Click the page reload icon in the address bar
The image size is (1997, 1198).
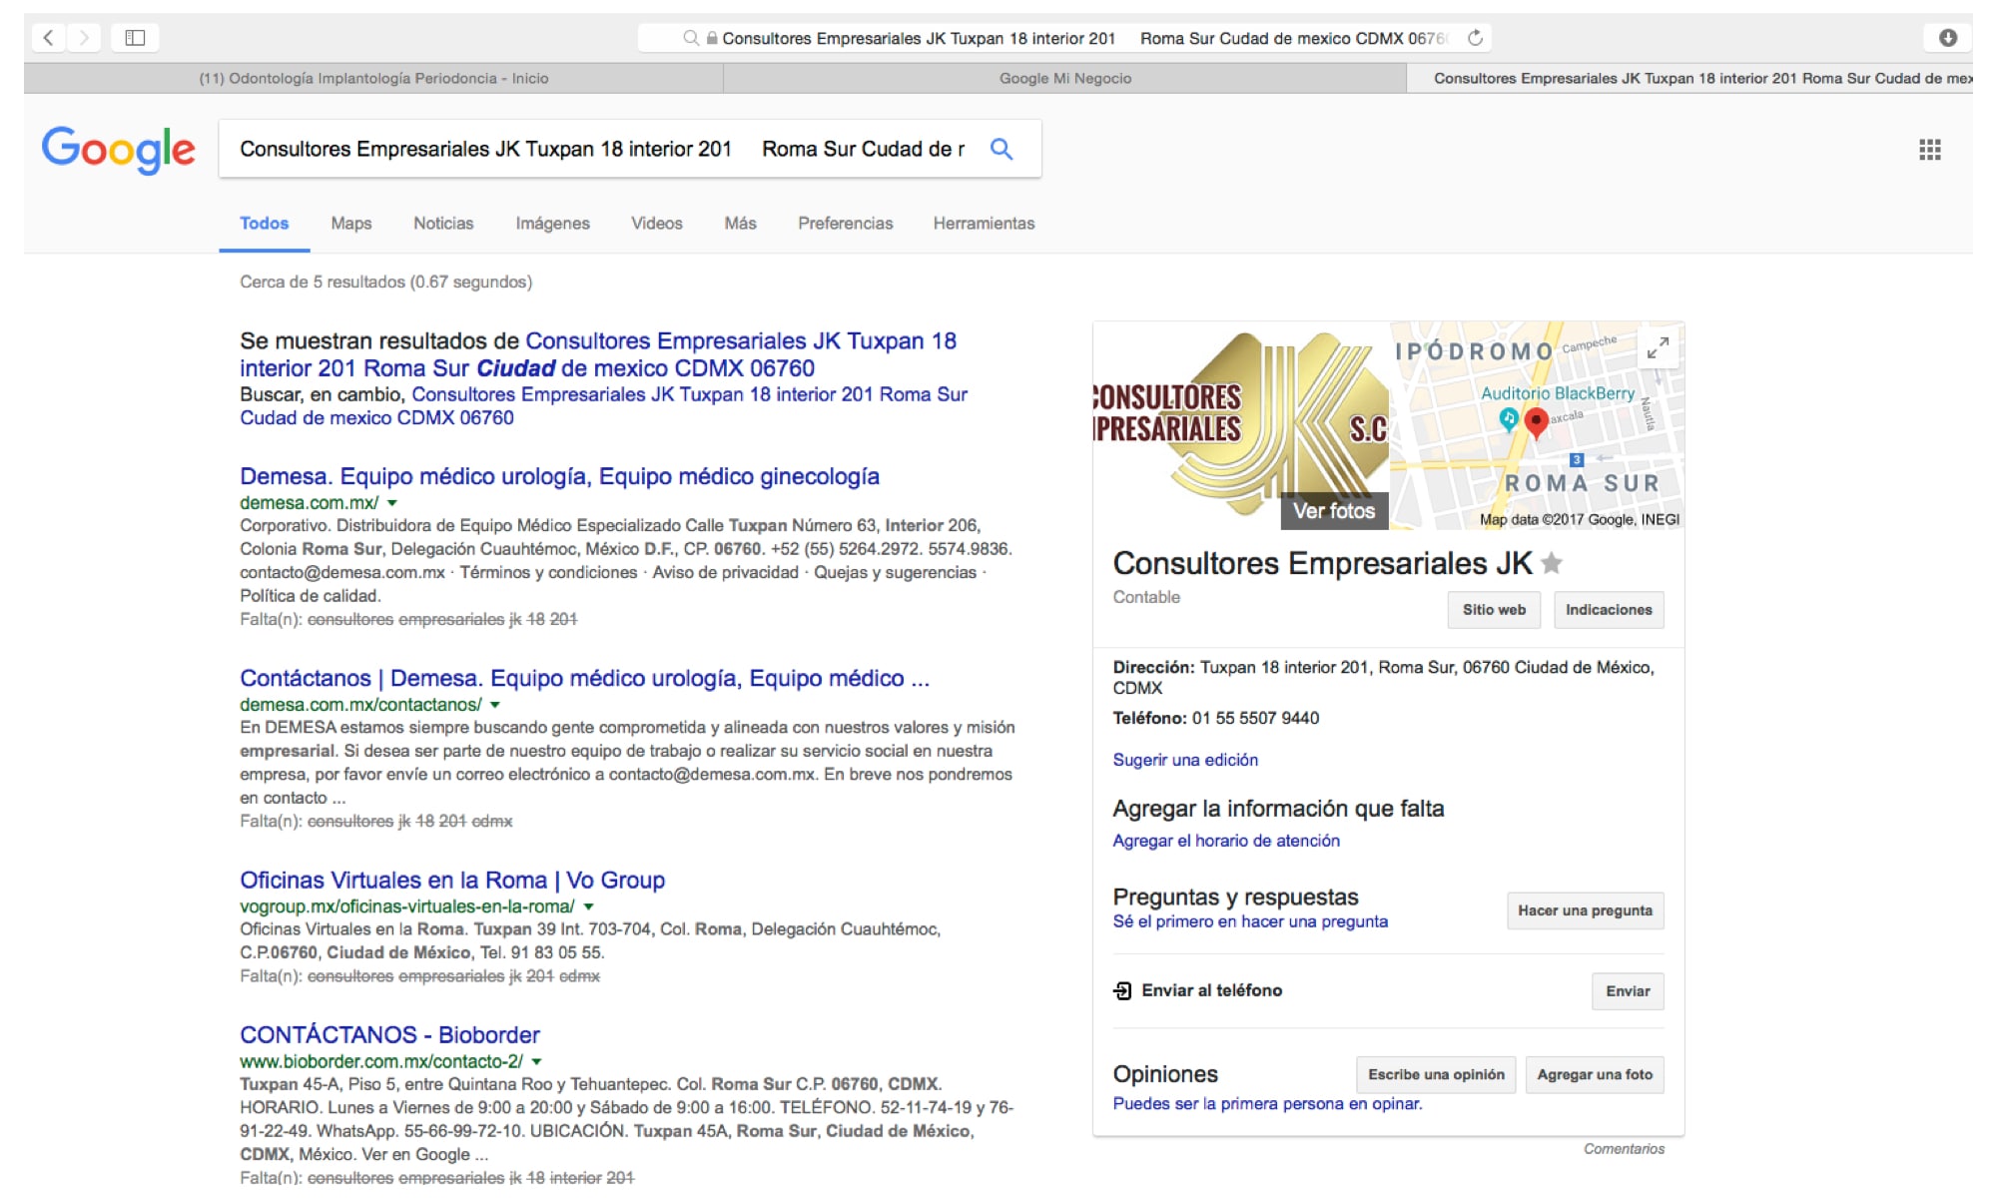coord(1475,38)
